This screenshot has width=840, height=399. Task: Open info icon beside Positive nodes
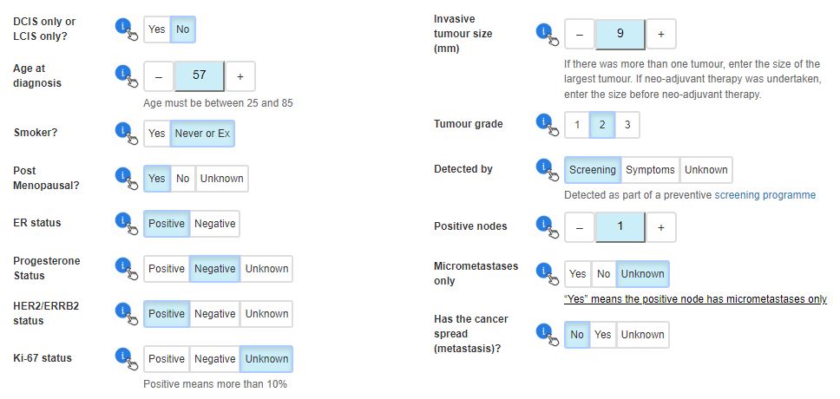547,226
